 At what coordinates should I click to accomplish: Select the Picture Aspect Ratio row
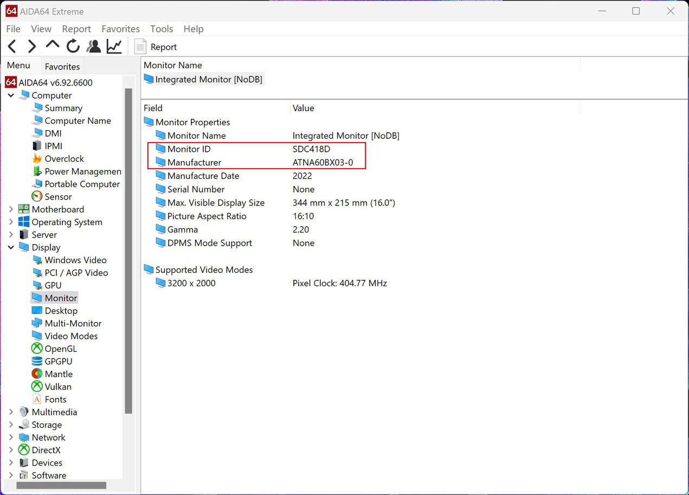click(x=234, y=216)
